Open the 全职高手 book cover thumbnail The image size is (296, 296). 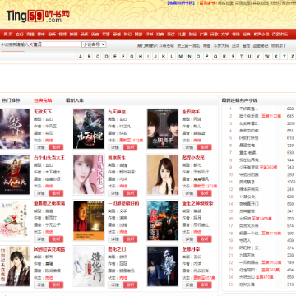pos(163,128)
